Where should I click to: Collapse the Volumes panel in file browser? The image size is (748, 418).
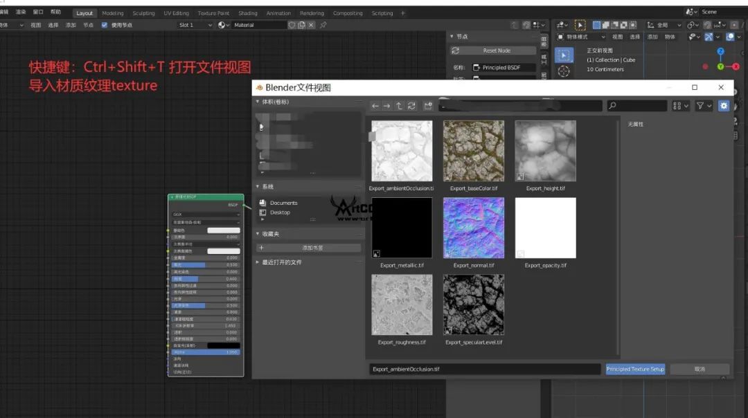click(258, 102)
